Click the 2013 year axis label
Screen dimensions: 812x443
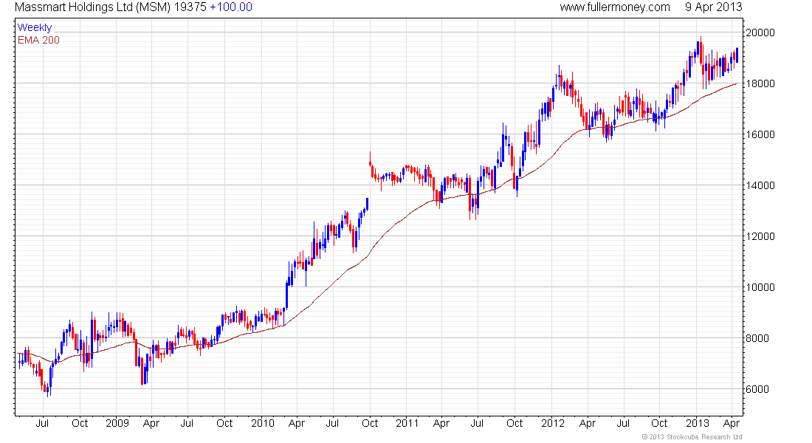[x=697, y=423]
